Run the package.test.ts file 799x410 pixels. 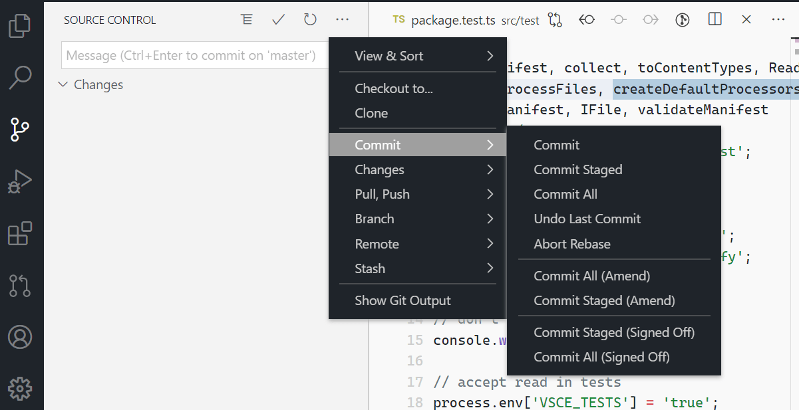click(682, 19)
